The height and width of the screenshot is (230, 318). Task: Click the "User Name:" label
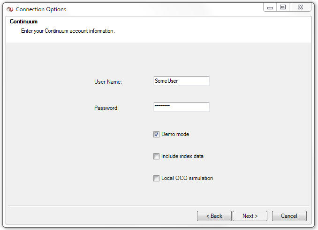[108, 82]
